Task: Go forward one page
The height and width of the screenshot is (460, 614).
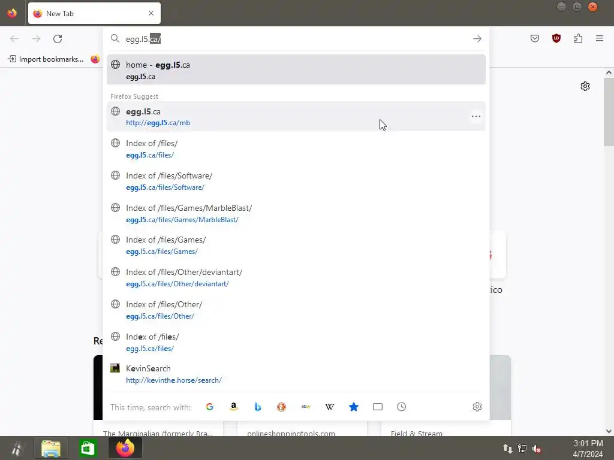Action: pyautogui.click(x=36, y=39)
